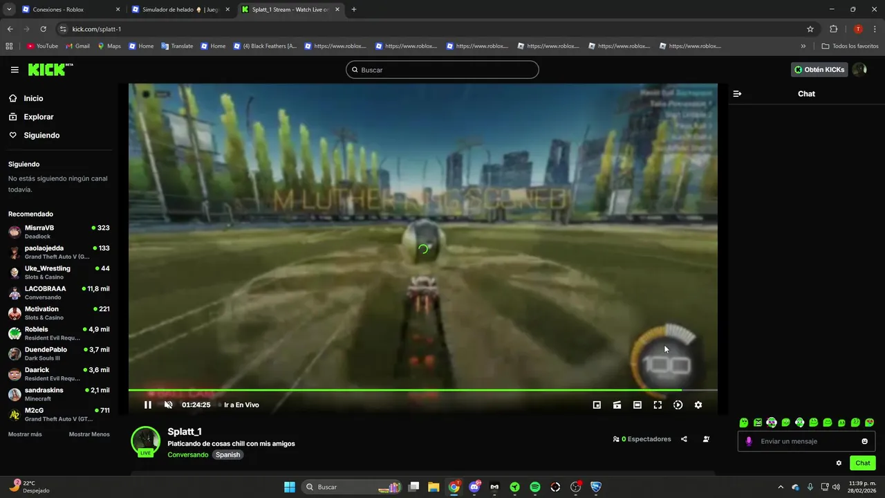885x498 pixels.
Task: Click the 0 Espectadores viewer count
Action: [642, 439]
